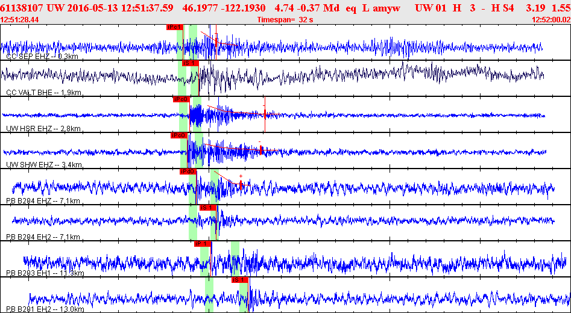Screen dimensions: 571x313
Task: Select the iPc0 pick flag on UW SHW
Action: [x=178, y=135]
